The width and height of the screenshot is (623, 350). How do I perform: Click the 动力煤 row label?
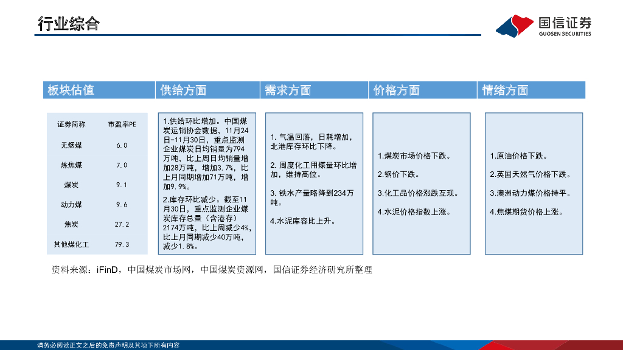point(72,205)
